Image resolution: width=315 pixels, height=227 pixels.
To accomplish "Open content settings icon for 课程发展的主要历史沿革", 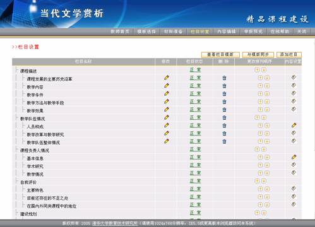I will [x=294, y=78].
